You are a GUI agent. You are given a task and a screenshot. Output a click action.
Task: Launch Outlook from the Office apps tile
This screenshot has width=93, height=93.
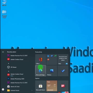48,56
